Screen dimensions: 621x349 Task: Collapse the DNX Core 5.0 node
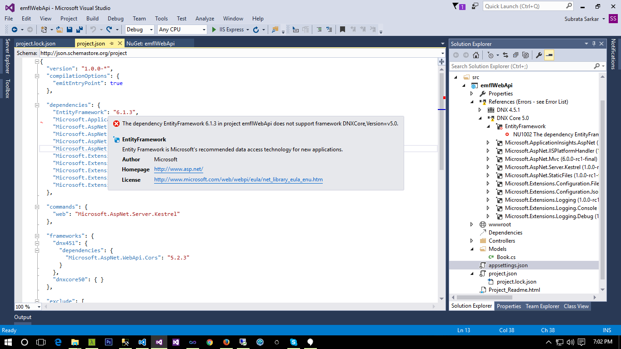point(480,118)
